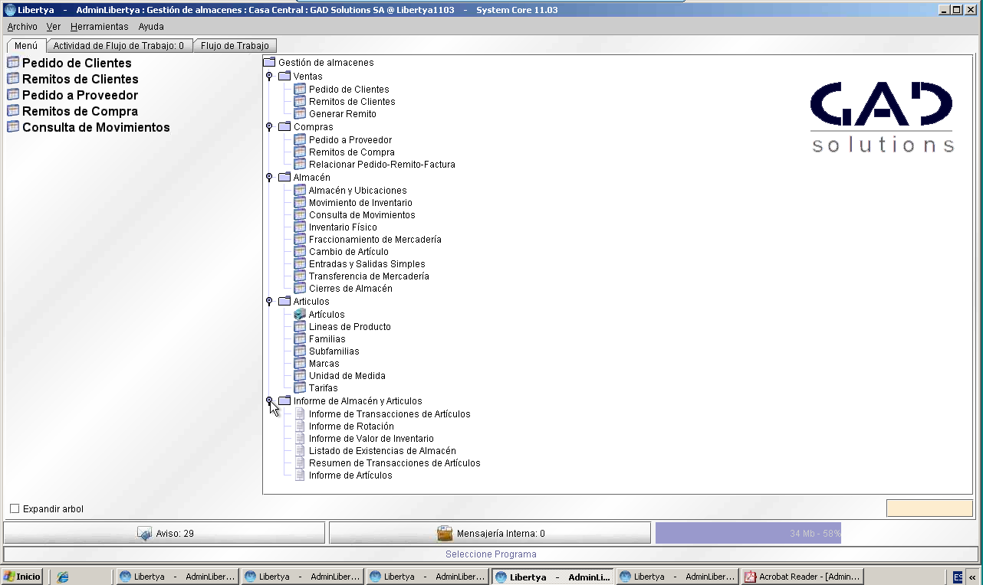
Task: Click the report icon beside Listado de Existencias de Almacén
Action: click(x=300, y=451)
